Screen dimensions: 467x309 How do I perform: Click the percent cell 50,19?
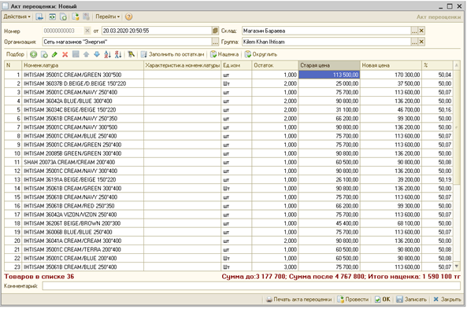pyautogui.click(x=437, y=179)
